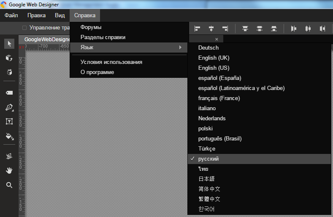Select the Text tool

coord(9,122)
